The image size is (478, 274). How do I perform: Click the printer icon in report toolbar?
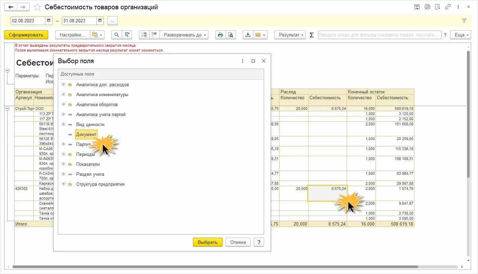(220, 35)
